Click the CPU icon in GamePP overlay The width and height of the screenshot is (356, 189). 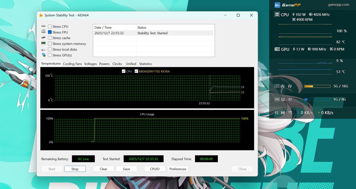click(x=277, y=15)
